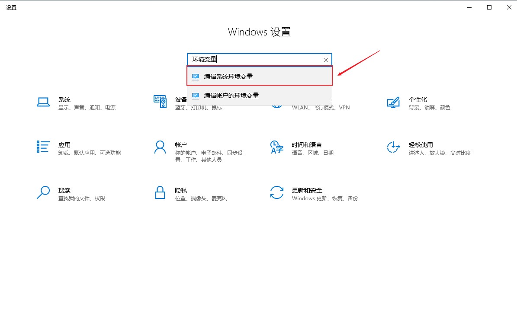Open the 搜索 magnifier icon
This screenshot has width=517, height=320.
43,192
